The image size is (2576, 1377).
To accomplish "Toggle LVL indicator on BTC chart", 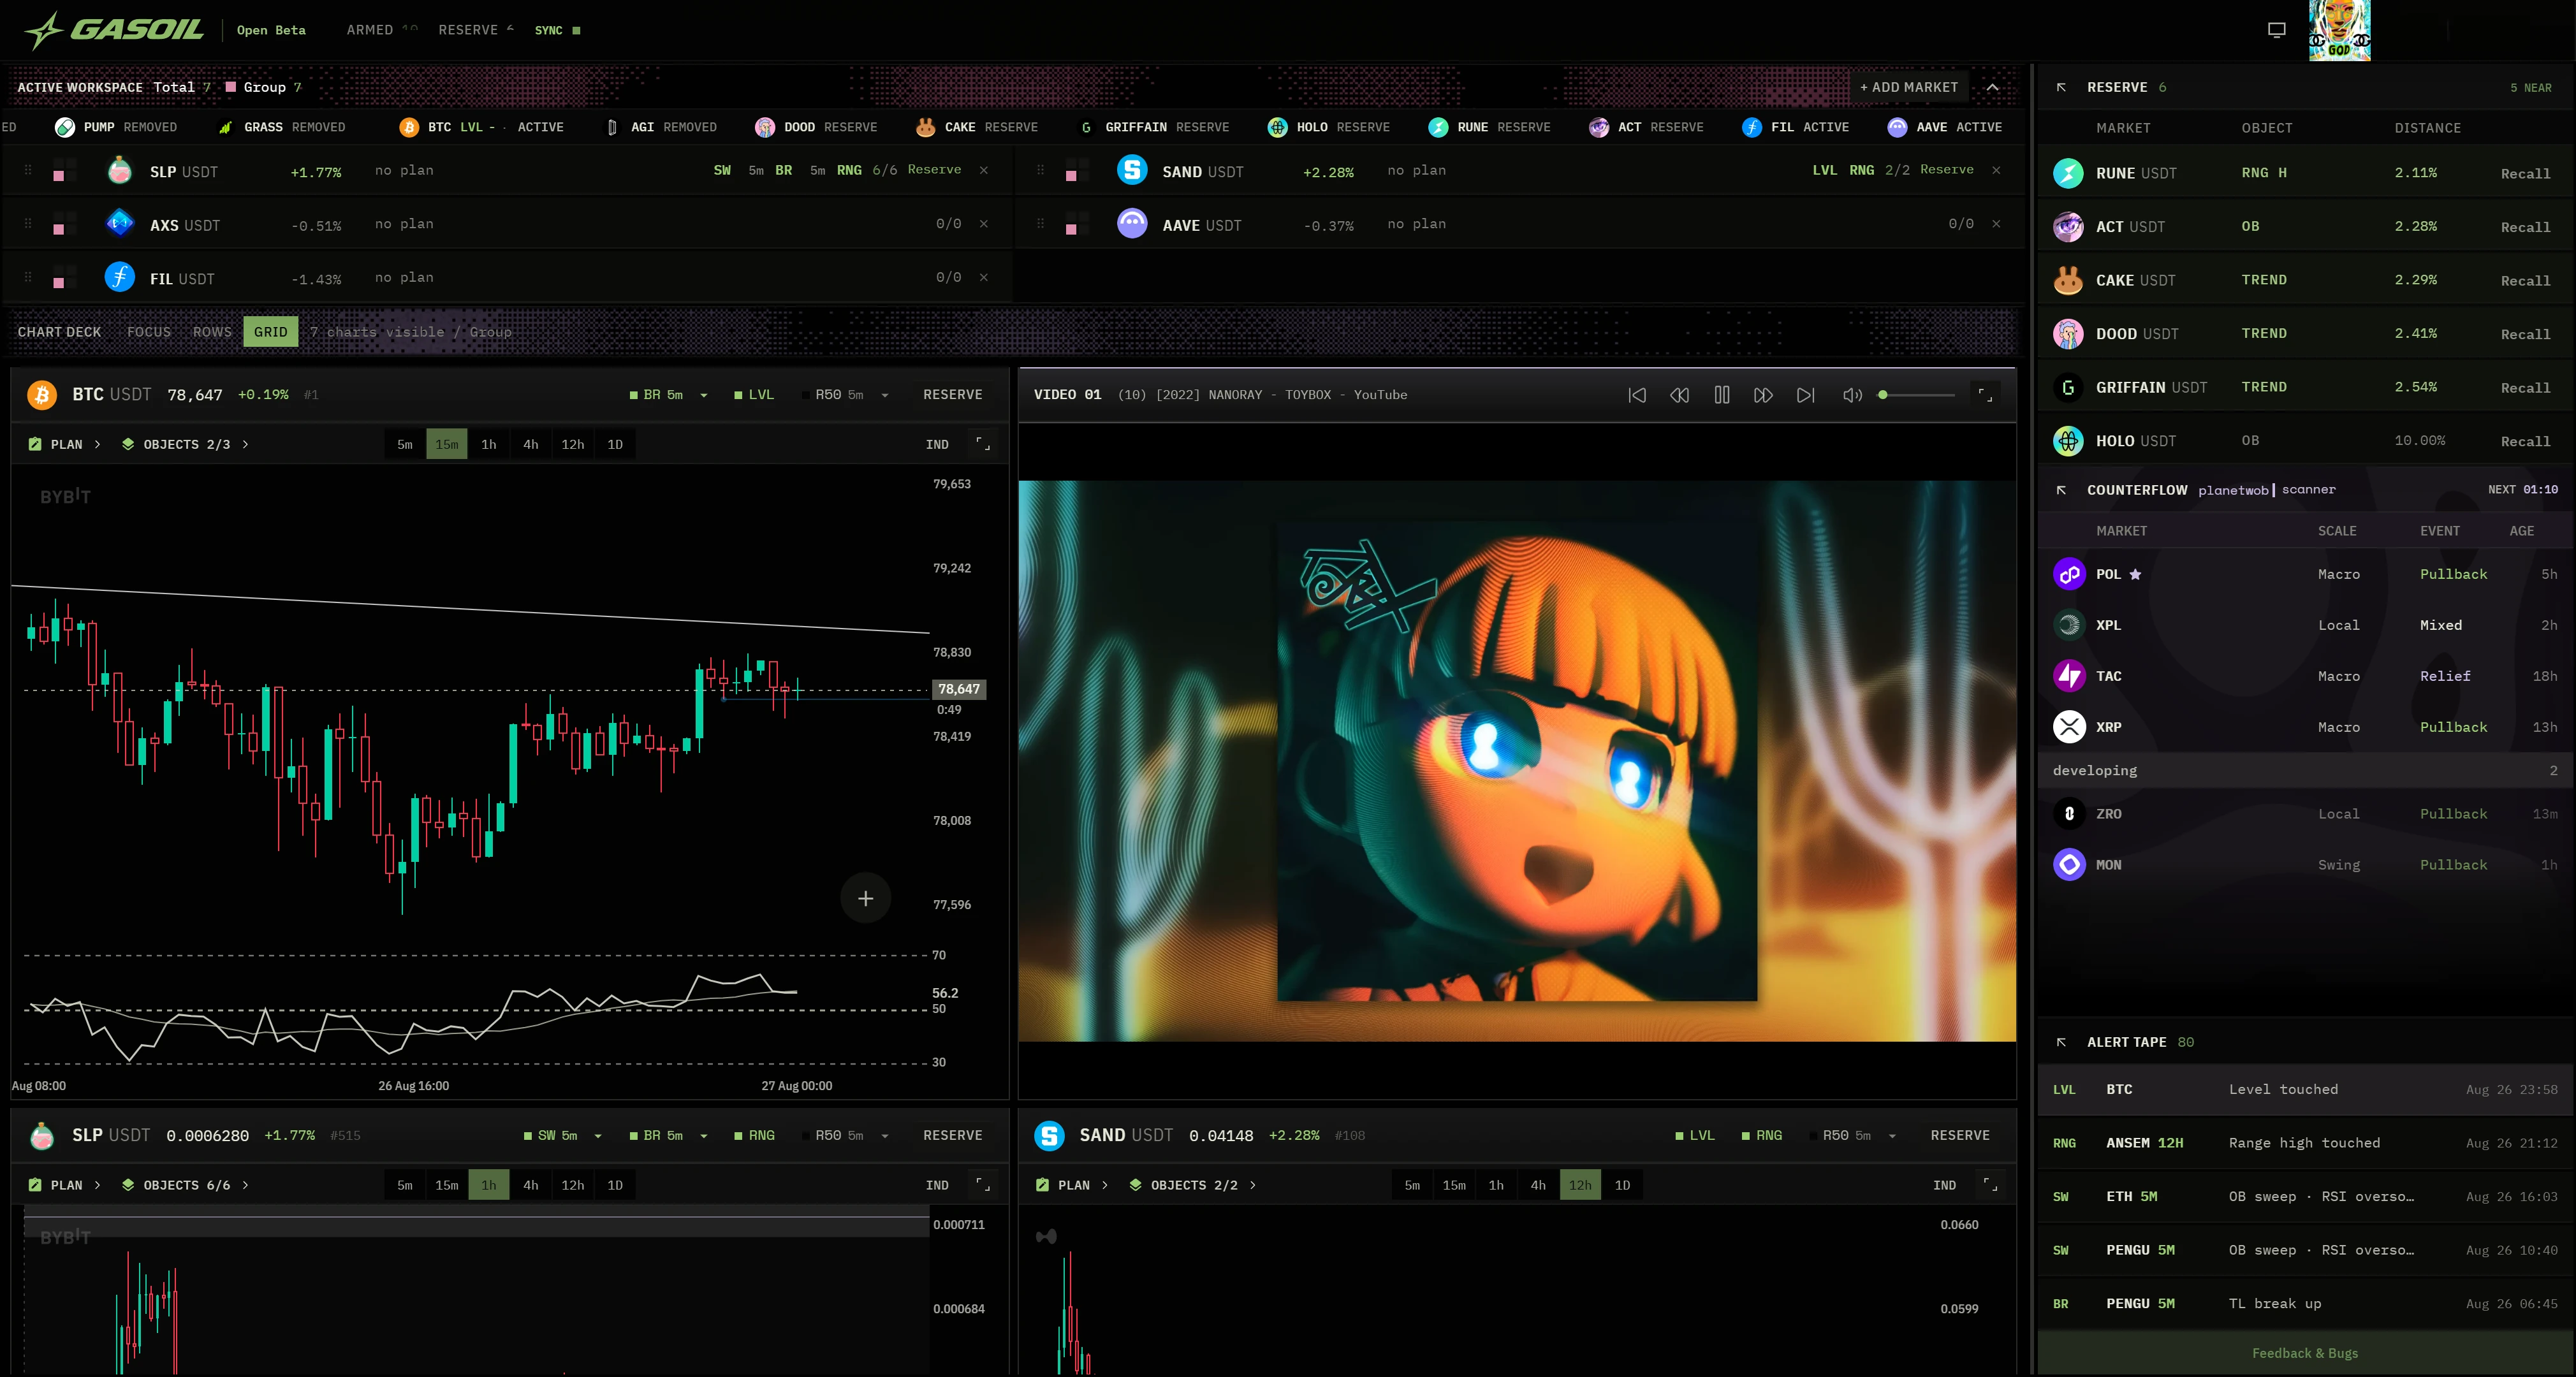I will click(x=754, y=395).
